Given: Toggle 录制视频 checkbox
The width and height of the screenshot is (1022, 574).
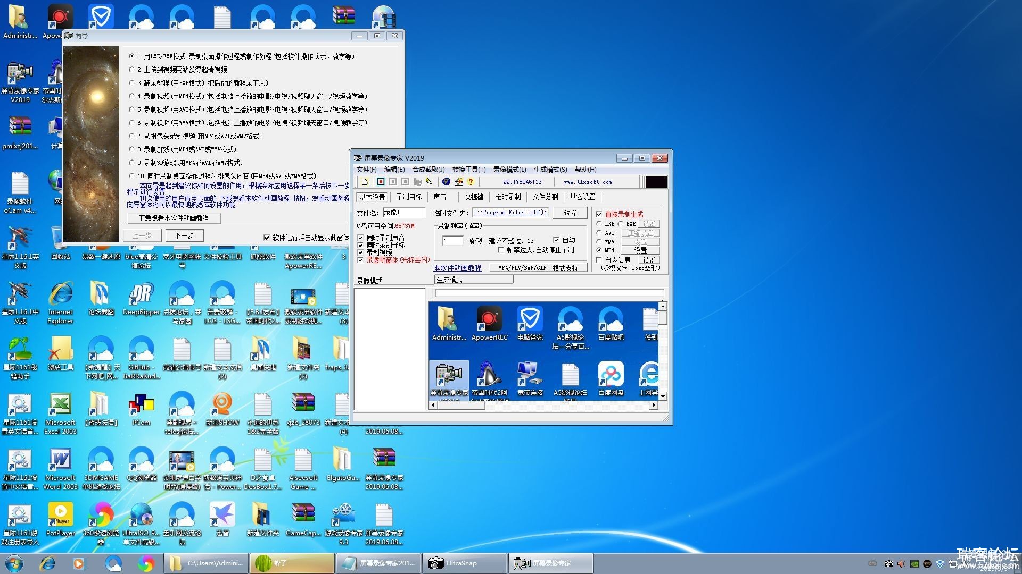Looking at the screenshot, I should (x=360, y=252).
